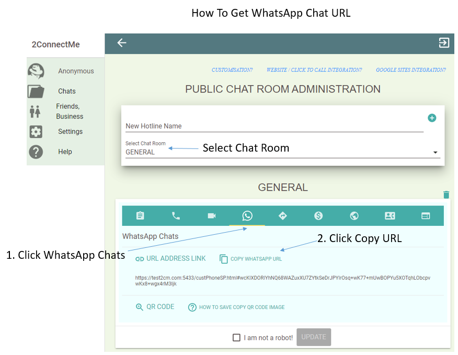Select Settings in the sidebar
This screenshot has height=355, width=458.
pos(71,131)
